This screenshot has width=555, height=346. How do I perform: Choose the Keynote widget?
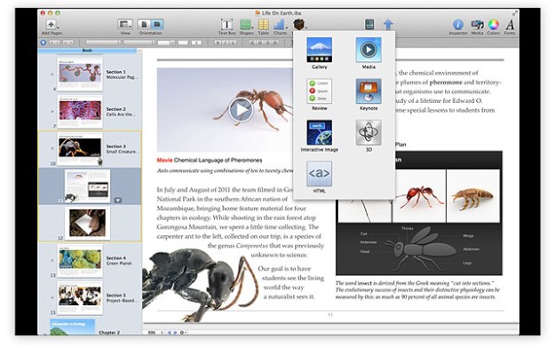(369, 94)
